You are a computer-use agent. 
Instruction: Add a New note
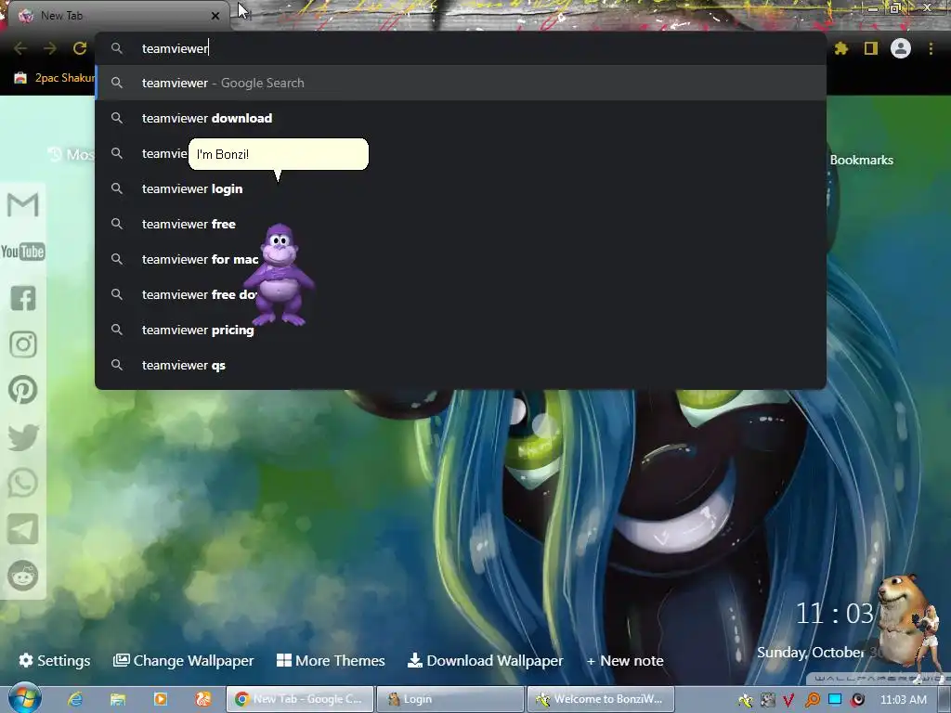pos(625,660)
